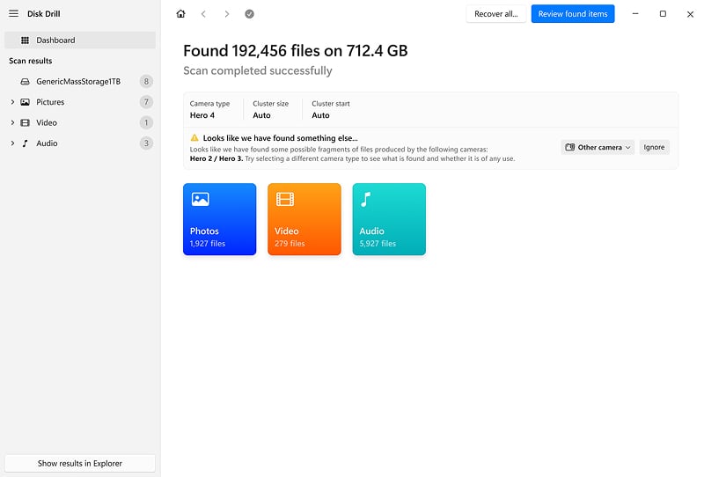Click Review found items button
Viewport: 704px width, 477px height.
(x=573, y=14)
